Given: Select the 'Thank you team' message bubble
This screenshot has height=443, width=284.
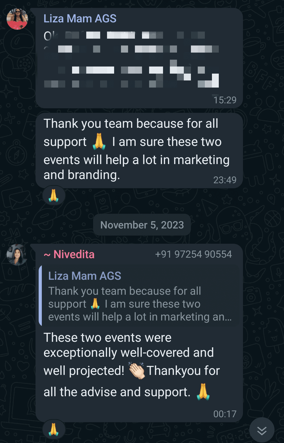Looking at the screenshot, I should point(139,151).
